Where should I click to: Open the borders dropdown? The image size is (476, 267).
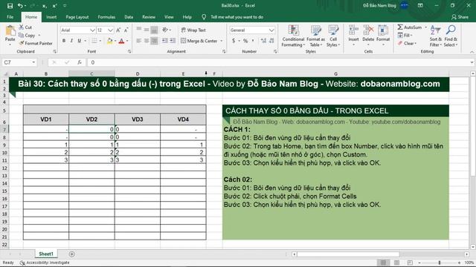100,41
